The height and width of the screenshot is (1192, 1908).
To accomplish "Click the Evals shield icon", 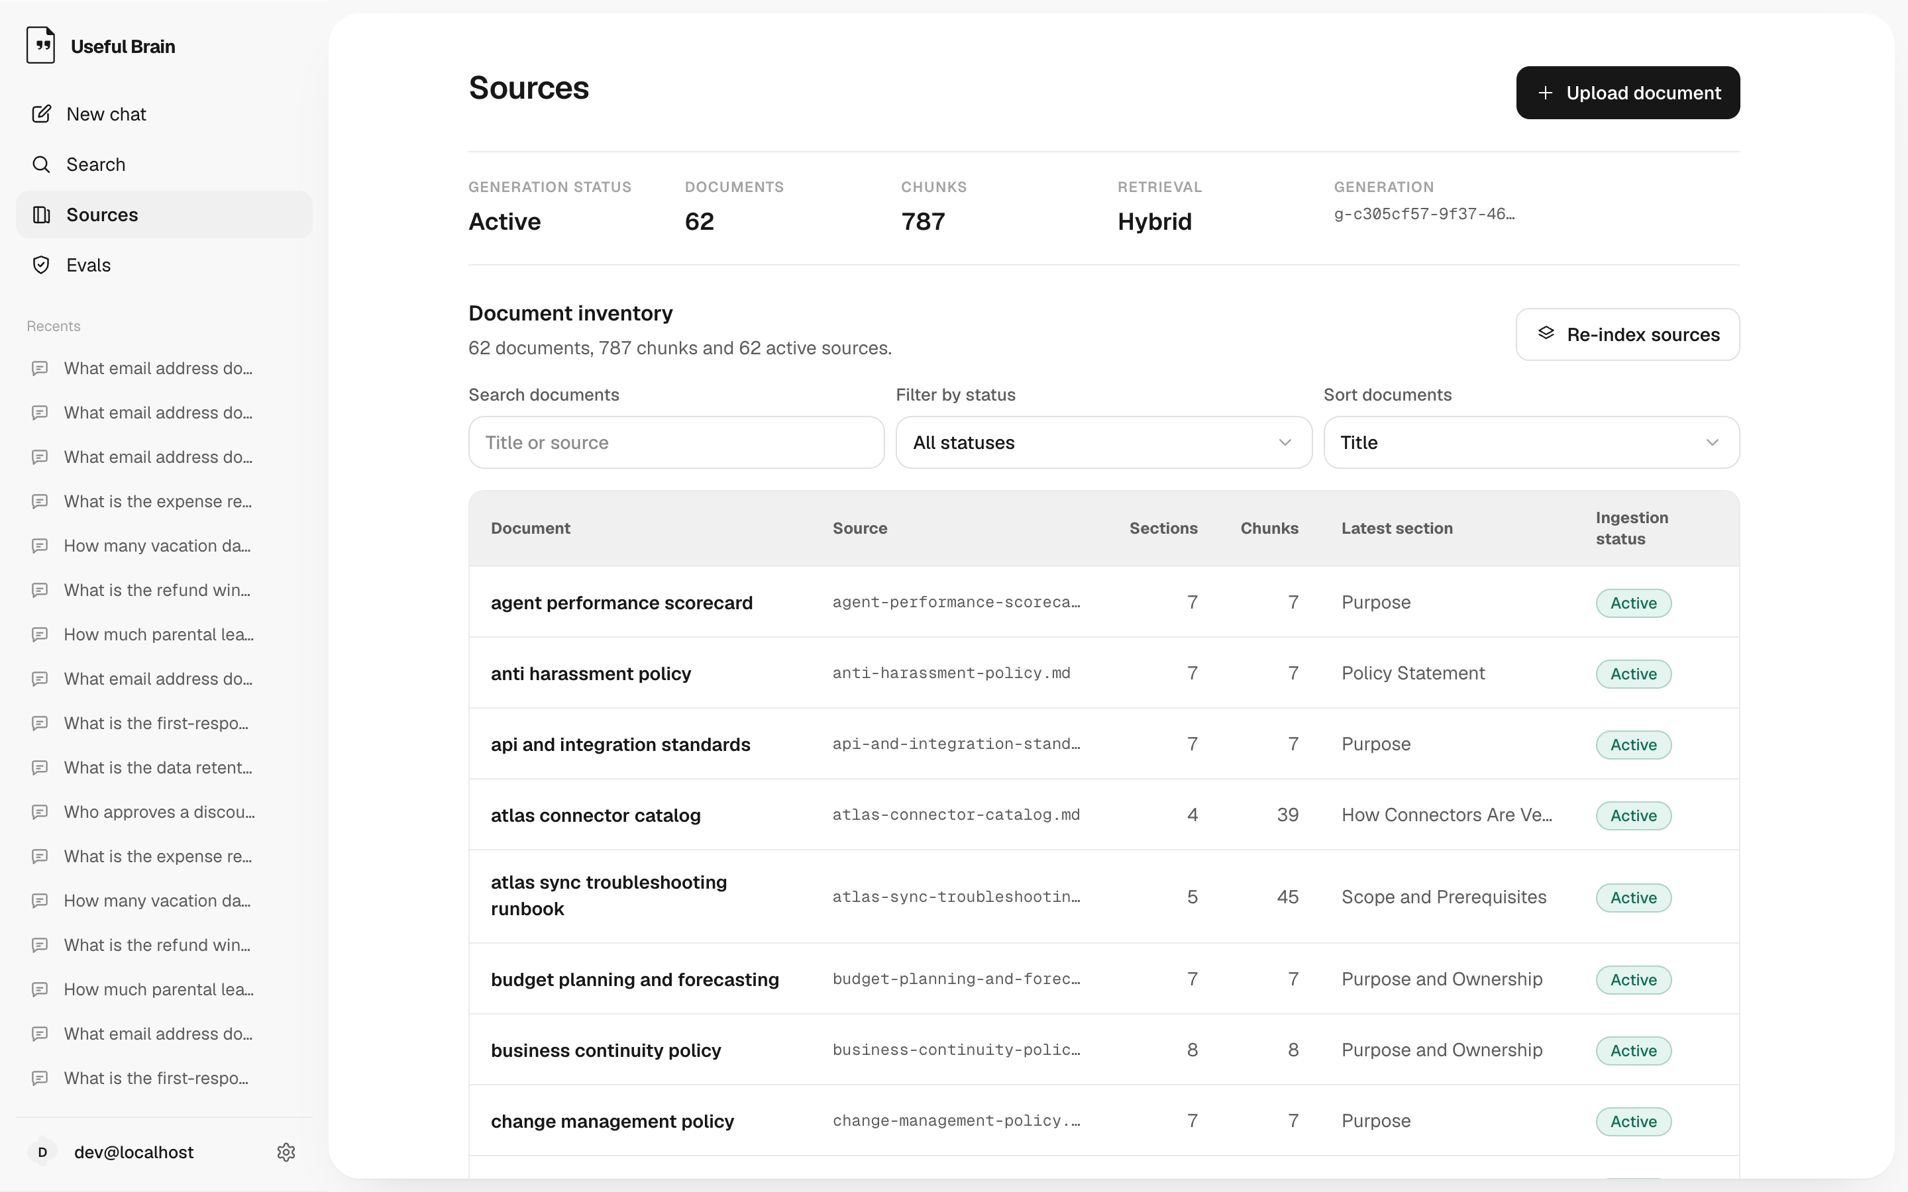I will (41, 265).
